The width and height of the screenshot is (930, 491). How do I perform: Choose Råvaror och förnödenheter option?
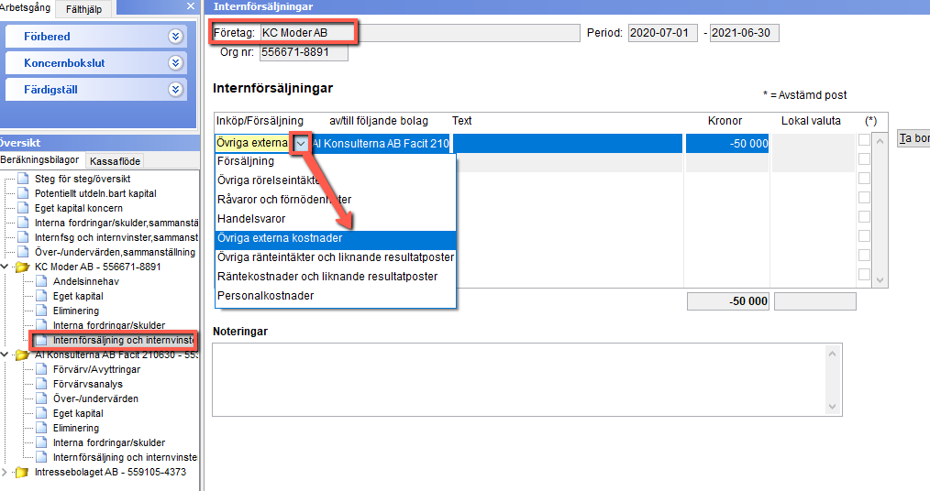pos(335,200)
